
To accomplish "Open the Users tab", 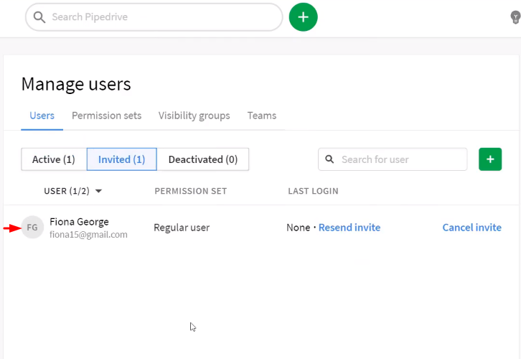I will point(42,116).
